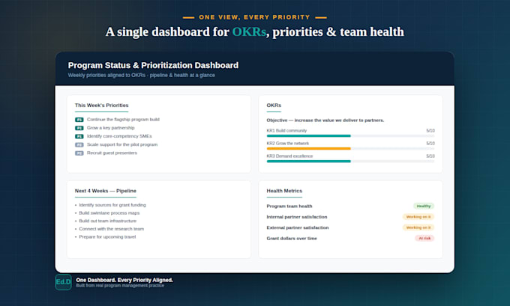Click the KR1 Build community progress bar
This screenshot has width=510, height=306.
pyautogui.click(x=350, y=136)
